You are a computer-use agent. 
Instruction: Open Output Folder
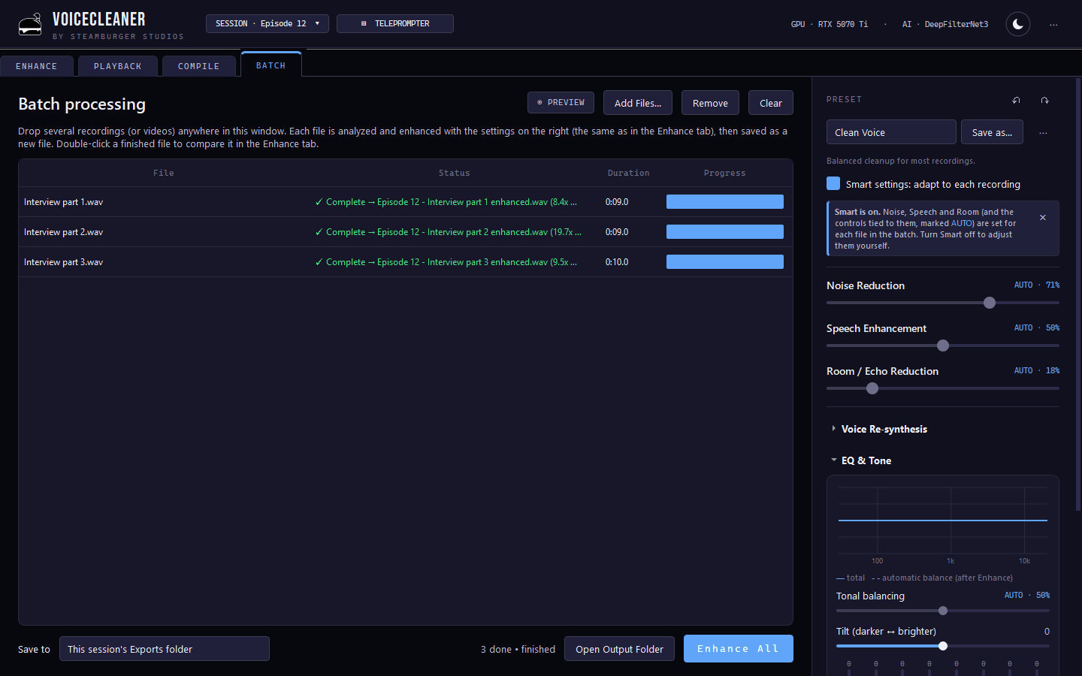(619, 649)
